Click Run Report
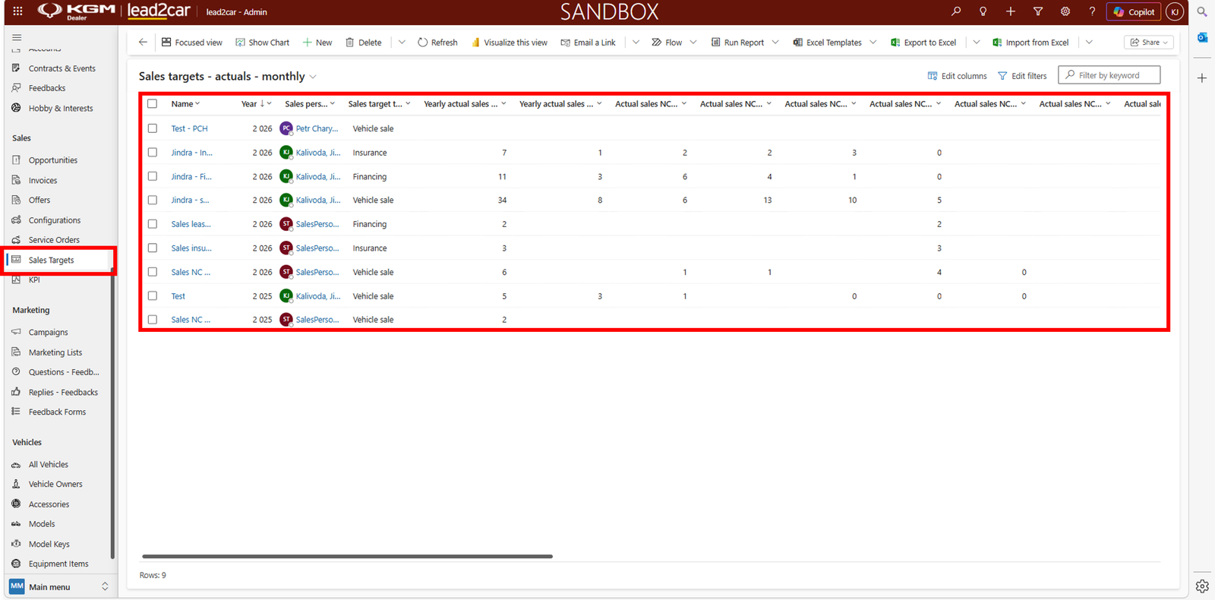This screenshot has width=1215, height=600. tap(737, 43)
